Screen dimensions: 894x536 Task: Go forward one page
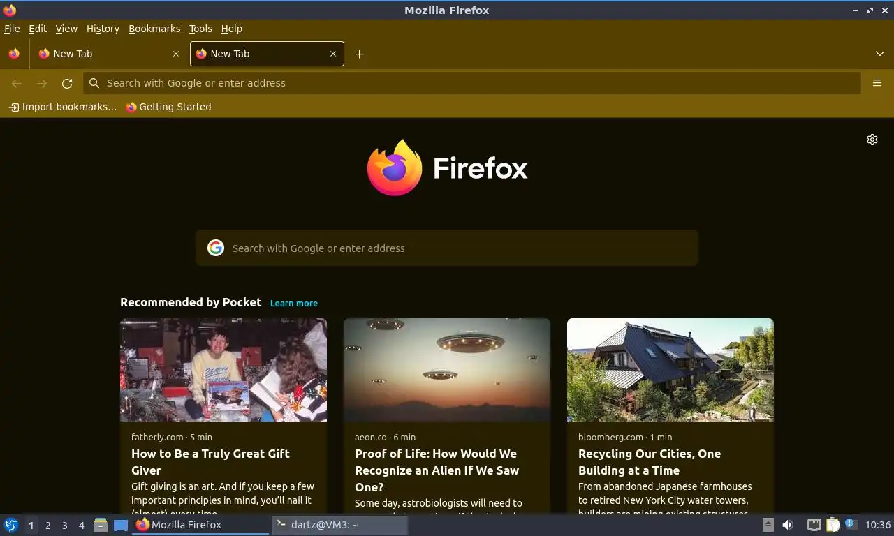[42, 83]
